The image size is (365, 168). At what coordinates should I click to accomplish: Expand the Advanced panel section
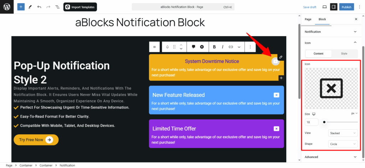click(330, 157)
